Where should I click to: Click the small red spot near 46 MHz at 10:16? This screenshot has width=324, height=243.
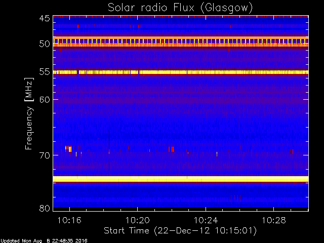(x=78, y=26)
